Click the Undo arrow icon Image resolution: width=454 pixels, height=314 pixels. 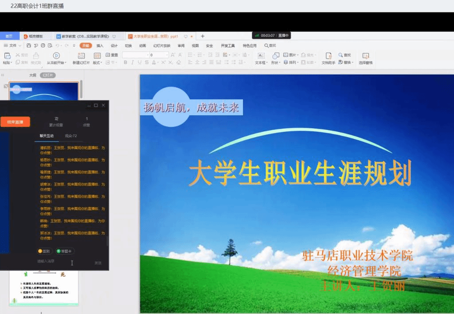coord(57,46)
